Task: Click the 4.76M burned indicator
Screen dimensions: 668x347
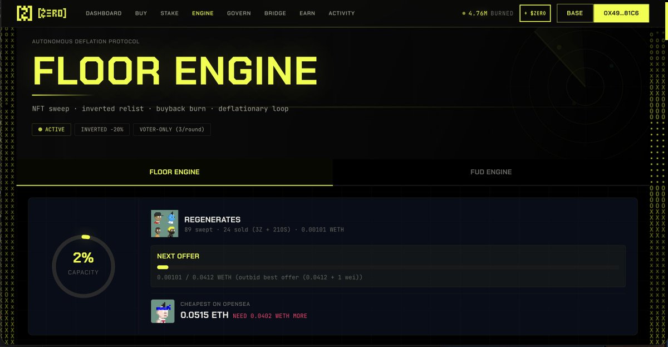Action: [x=488, y=13]
